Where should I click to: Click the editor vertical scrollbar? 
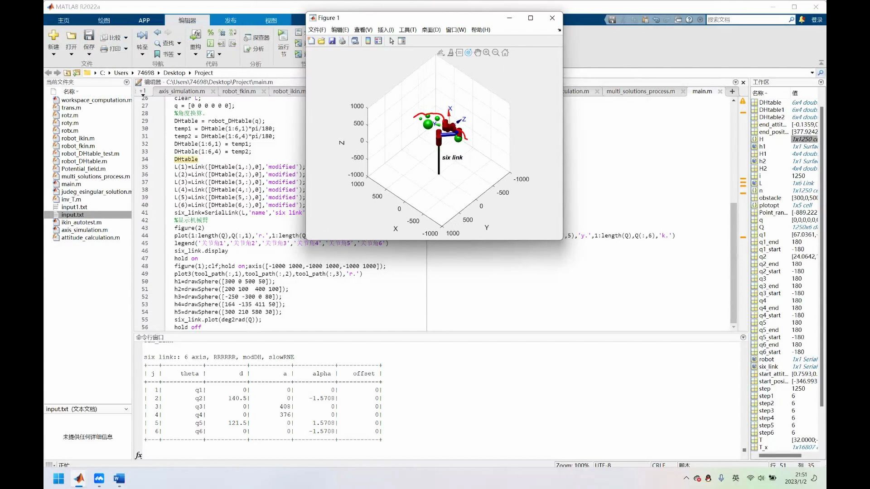734,263
